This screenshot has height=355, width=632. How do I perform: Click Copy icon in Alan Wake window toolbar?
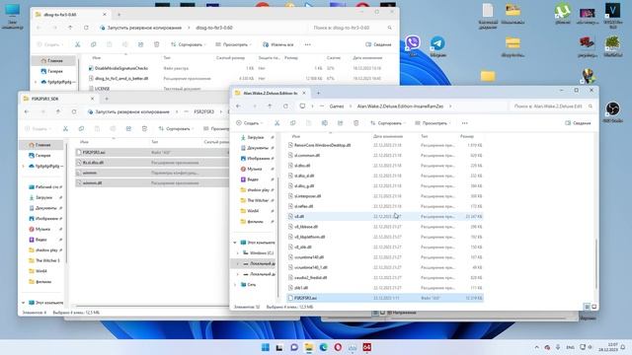click(292, 123)
